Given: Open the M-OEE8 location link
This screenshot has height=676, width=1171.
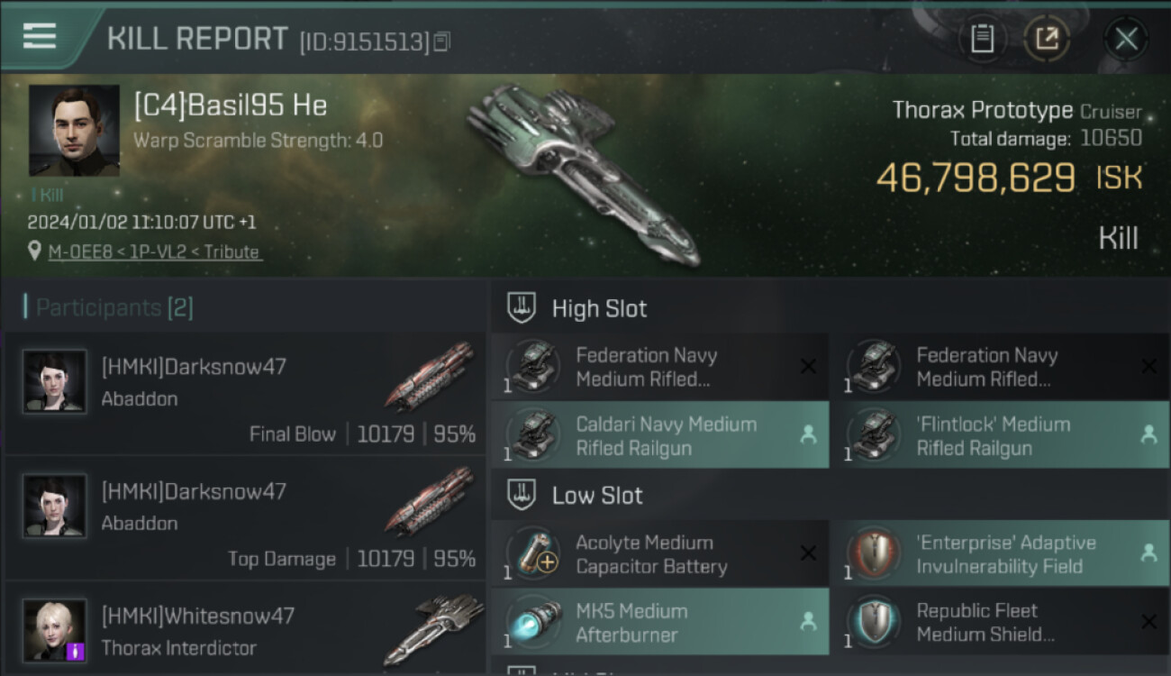Looking at the screenshot, I should click(155, 252).
